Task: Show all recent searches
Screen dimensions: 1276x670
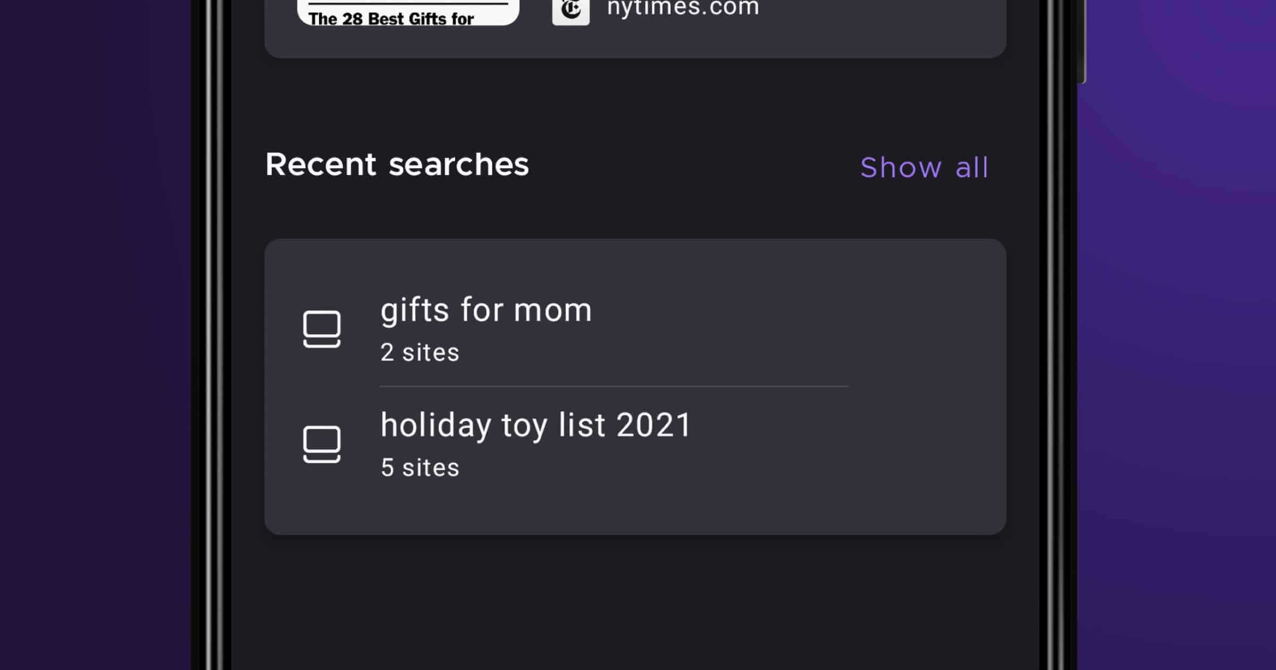Action: (x=924, y=168)
